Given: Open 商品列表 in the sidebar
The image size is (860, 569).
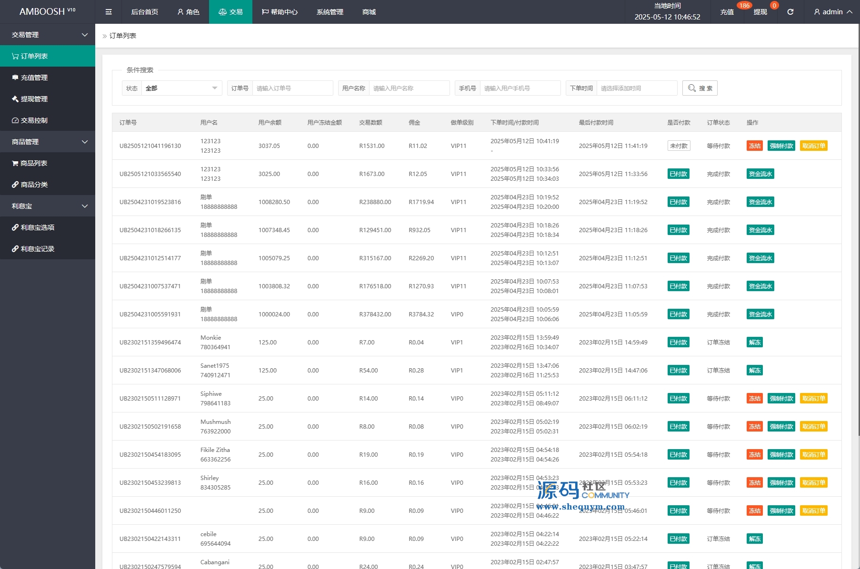Looking at the screenshot, I should pyautogui.click(x=33, y=163).
